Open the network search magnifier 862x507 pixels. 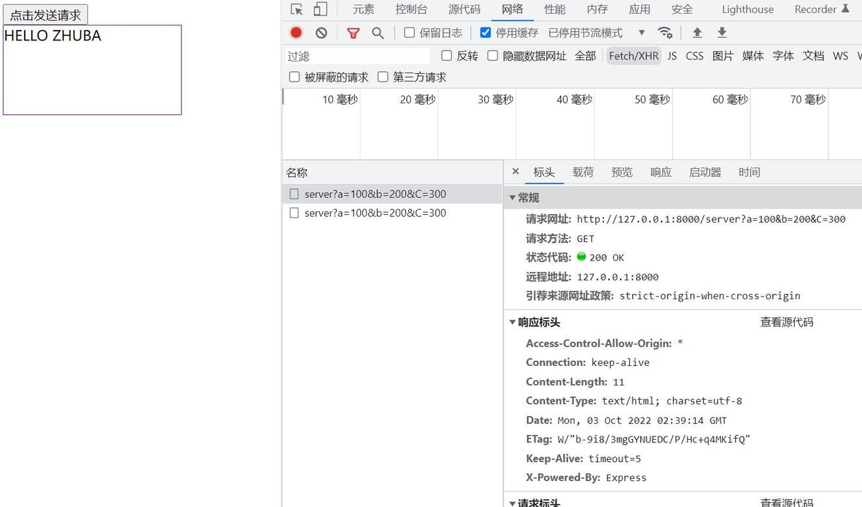(x=377, y=33)
